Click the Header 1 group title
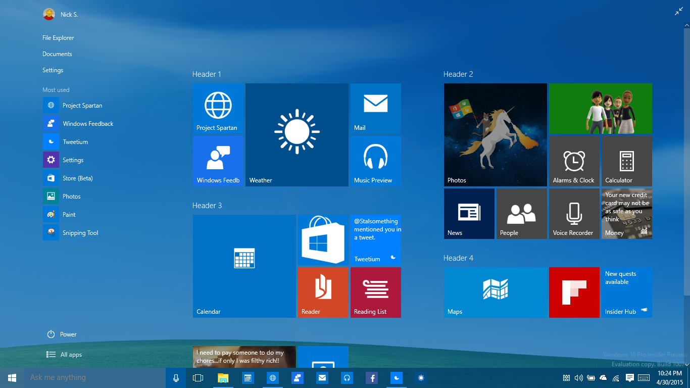The height and width of the screenshot is (388, 690). [x=207, y=74]
